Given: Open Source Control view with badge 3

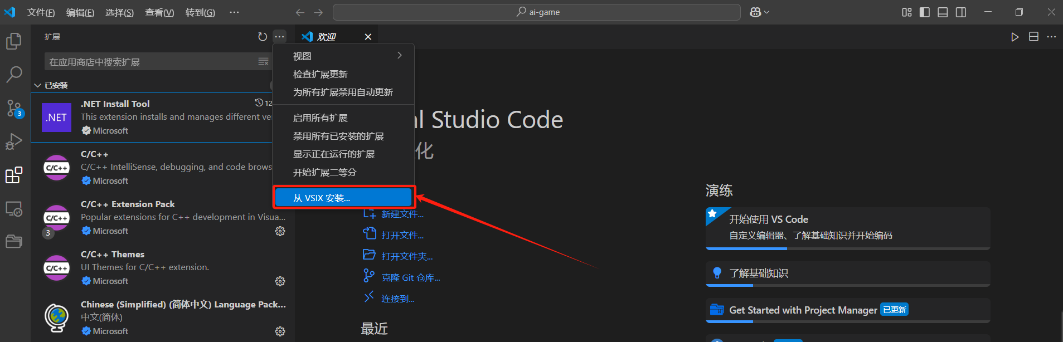Looking at the screenshot, I should [14, 108].
